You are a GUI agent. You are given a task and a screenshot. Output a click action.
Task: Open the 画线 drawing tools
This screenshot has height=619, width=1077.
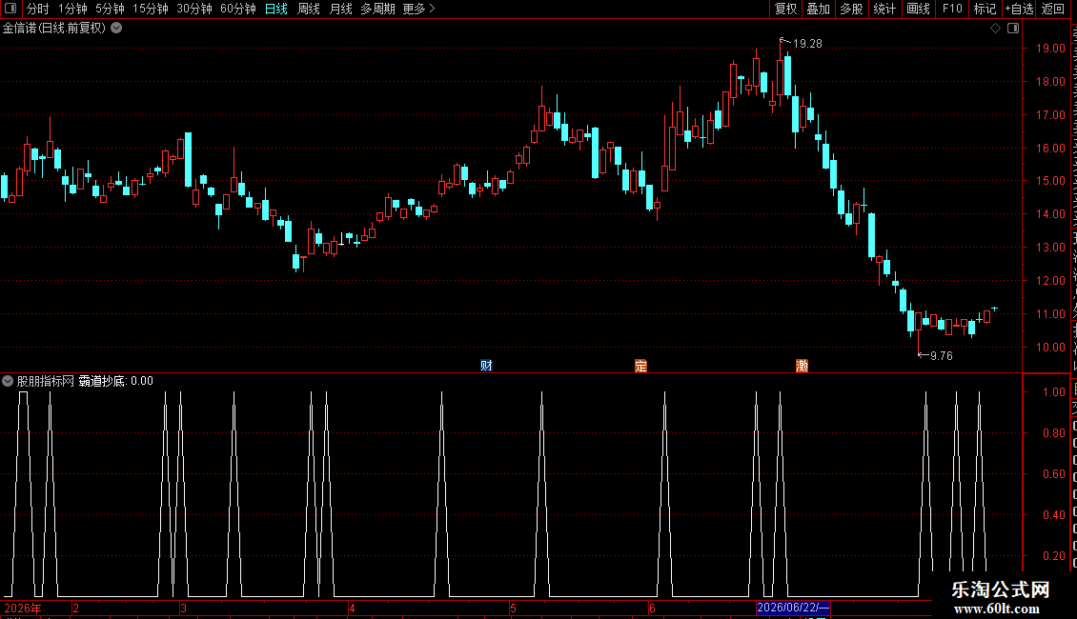(919, 9)
